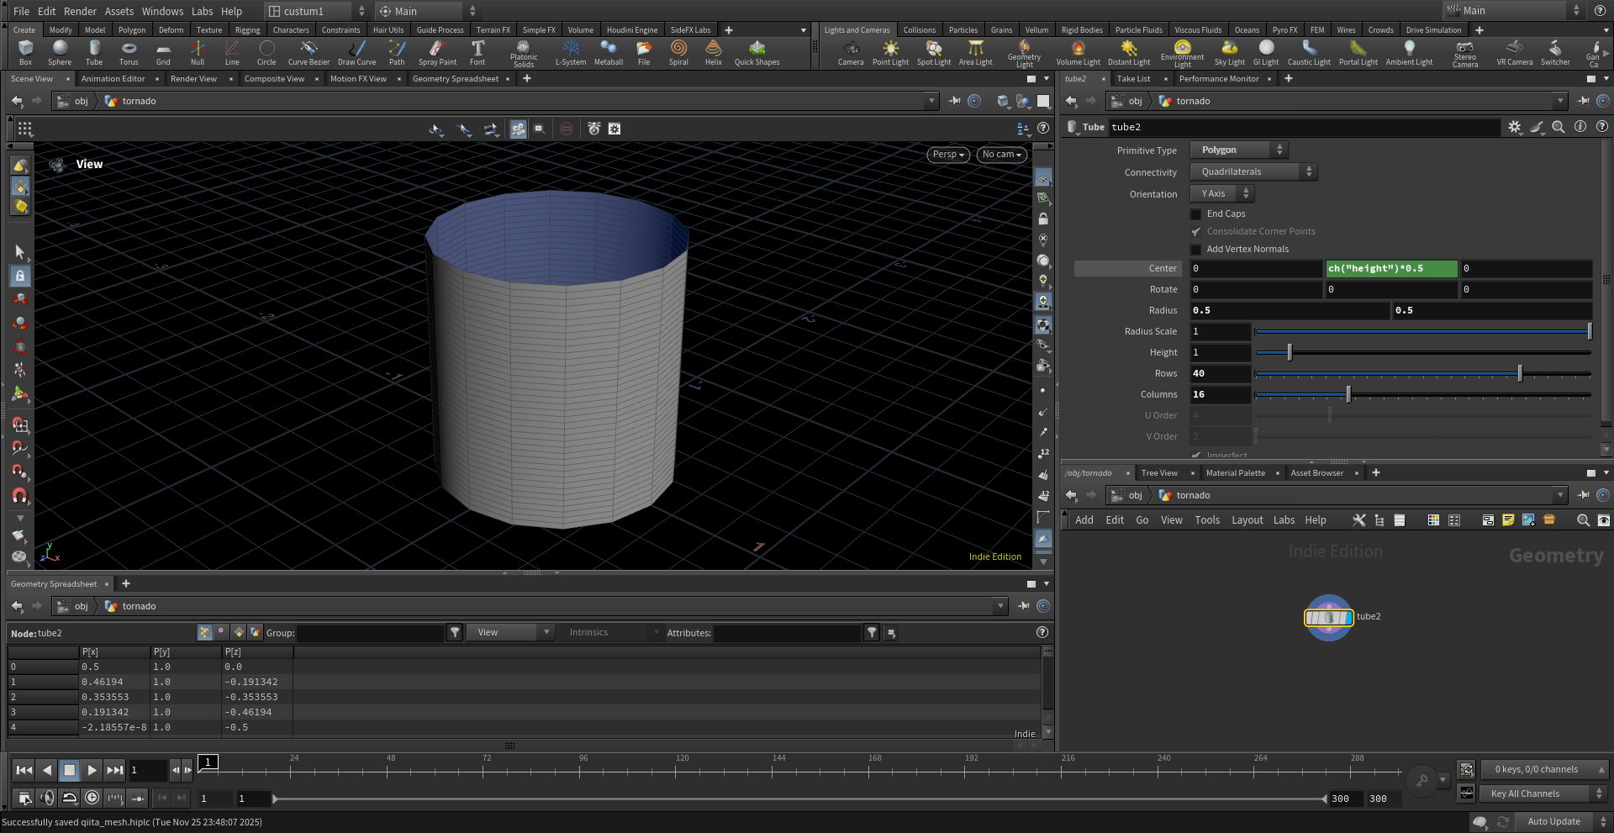Viewport: 1614px width, 833px height.
Task: Click the Height input field
Action: pos(1220,353)
